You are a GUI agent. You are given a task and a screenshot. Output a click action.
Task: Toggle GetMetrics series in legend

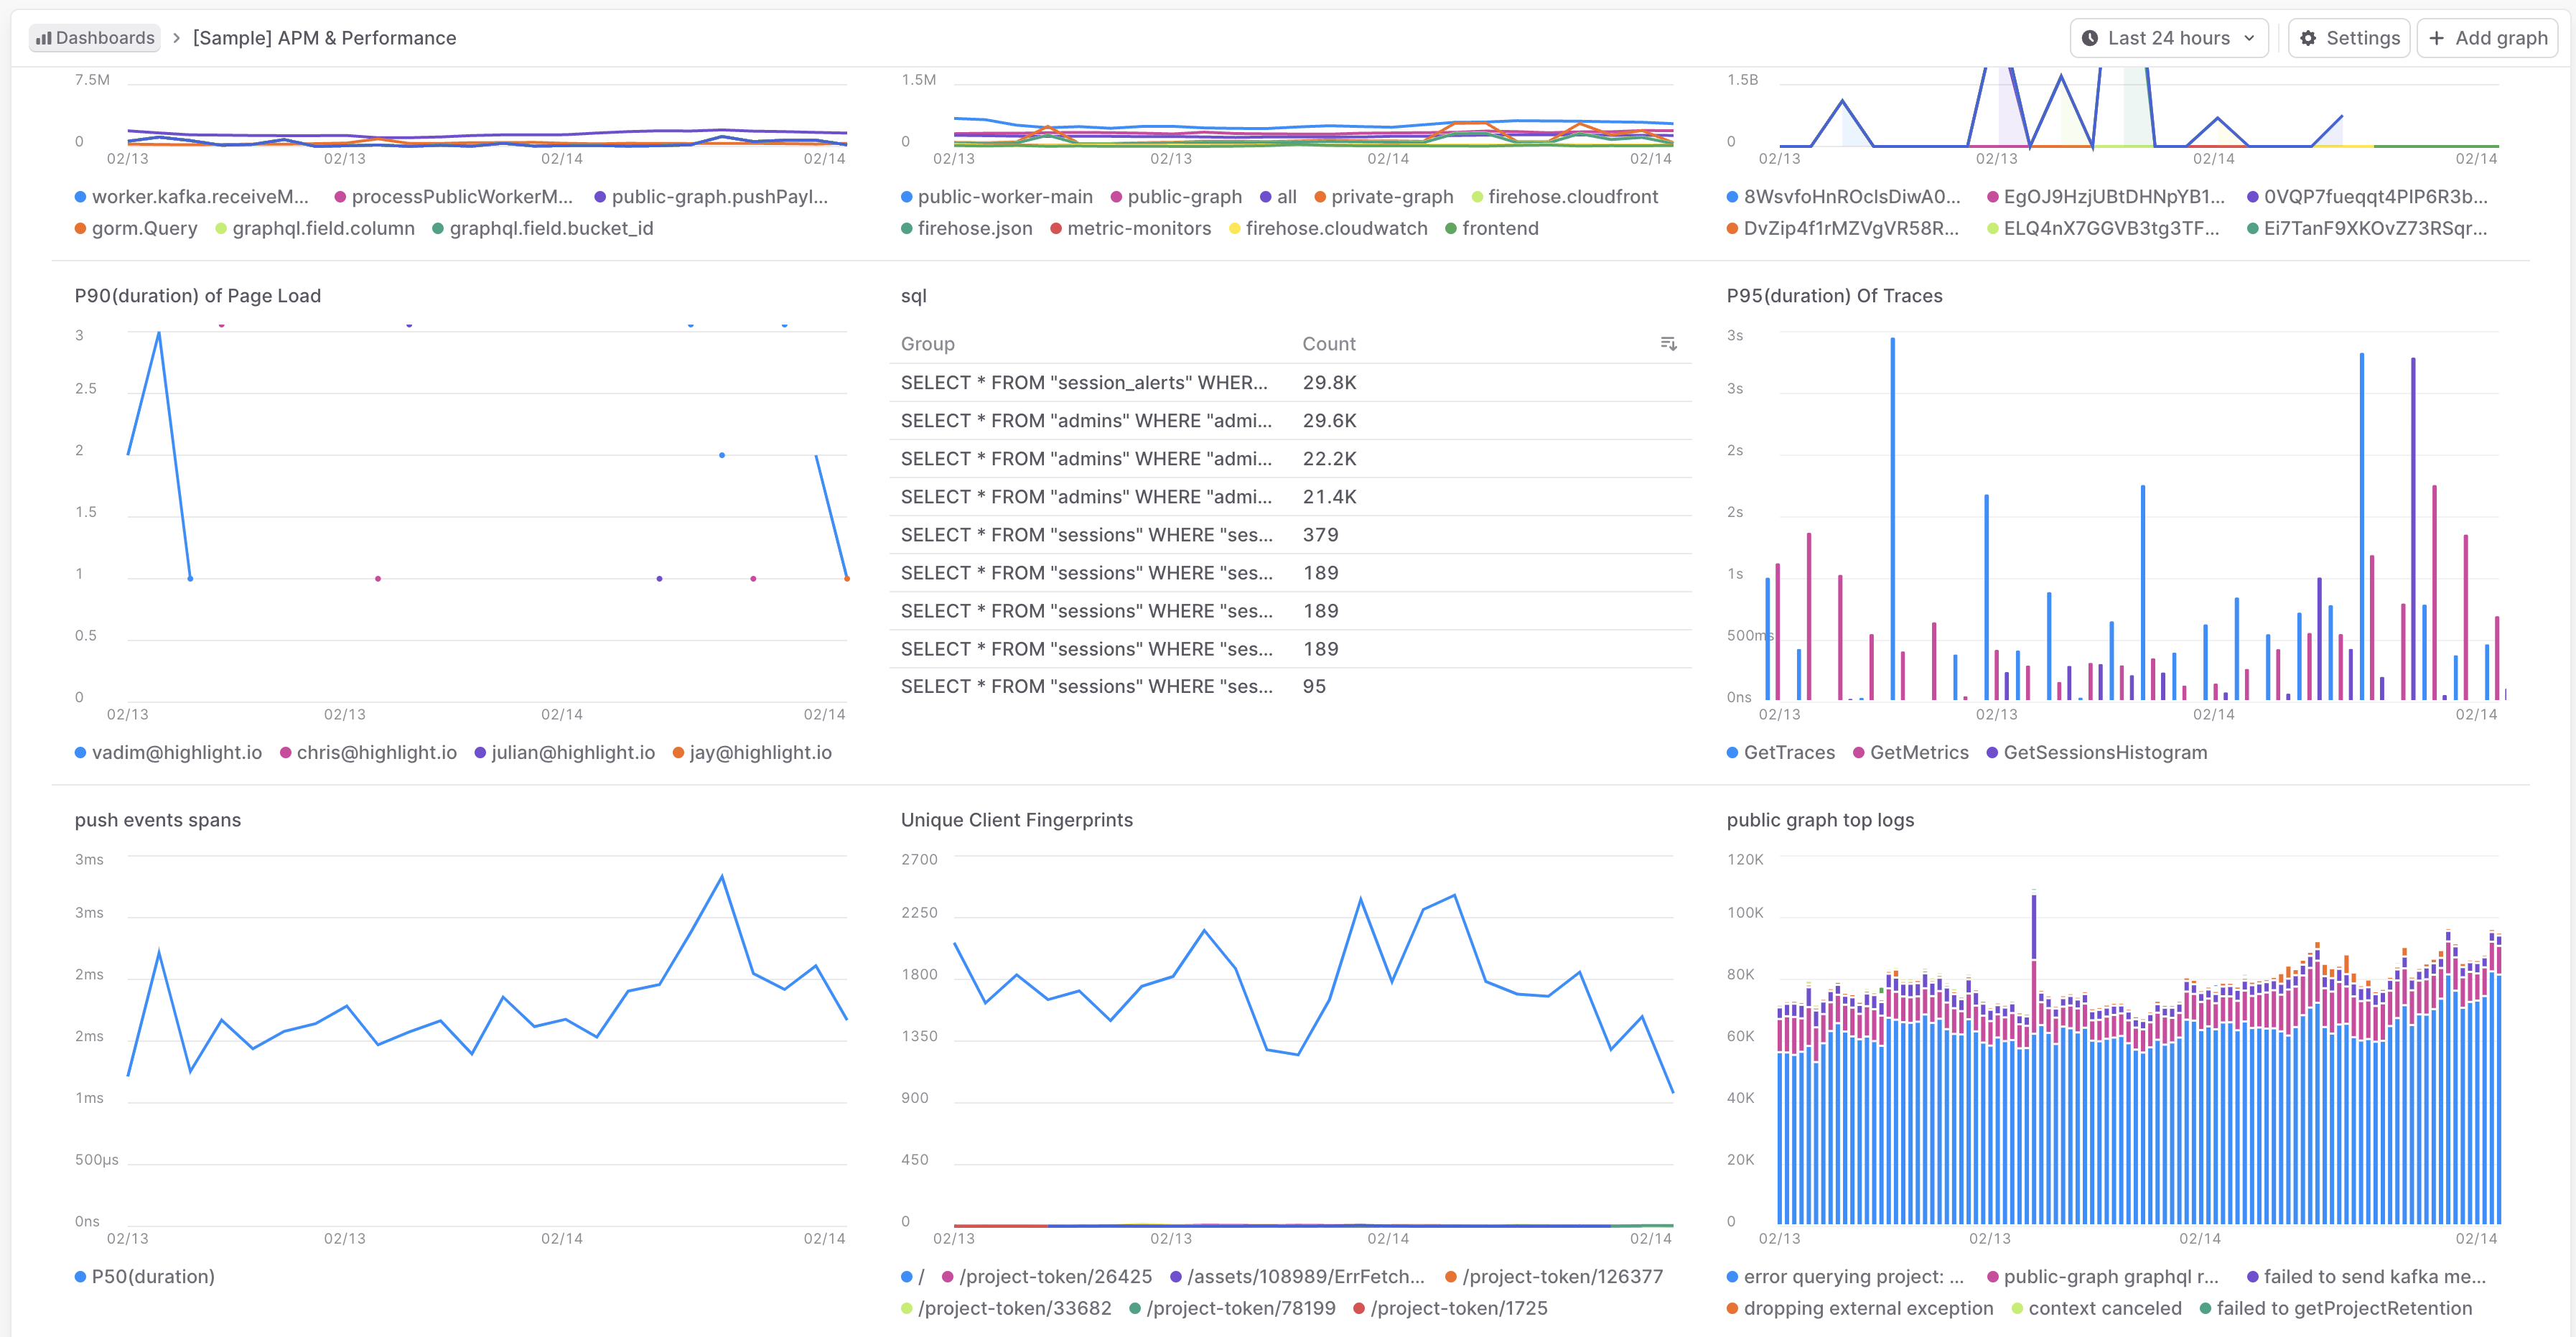click(1918, 753)
